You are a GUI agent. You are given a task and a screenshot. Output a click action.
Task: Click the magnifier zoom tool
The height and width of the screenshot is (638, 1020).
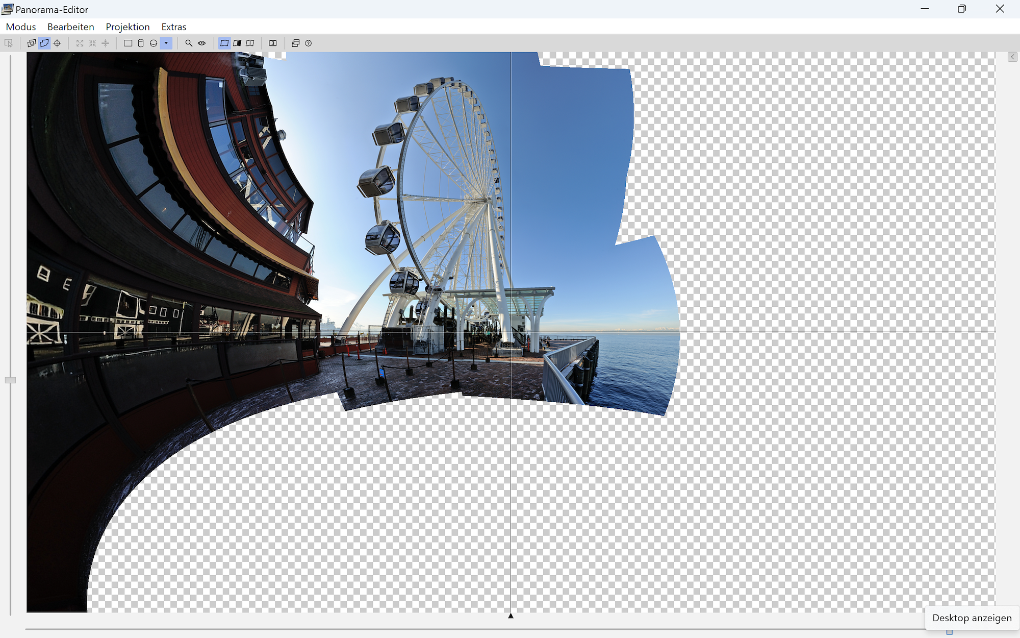[189, 43]
